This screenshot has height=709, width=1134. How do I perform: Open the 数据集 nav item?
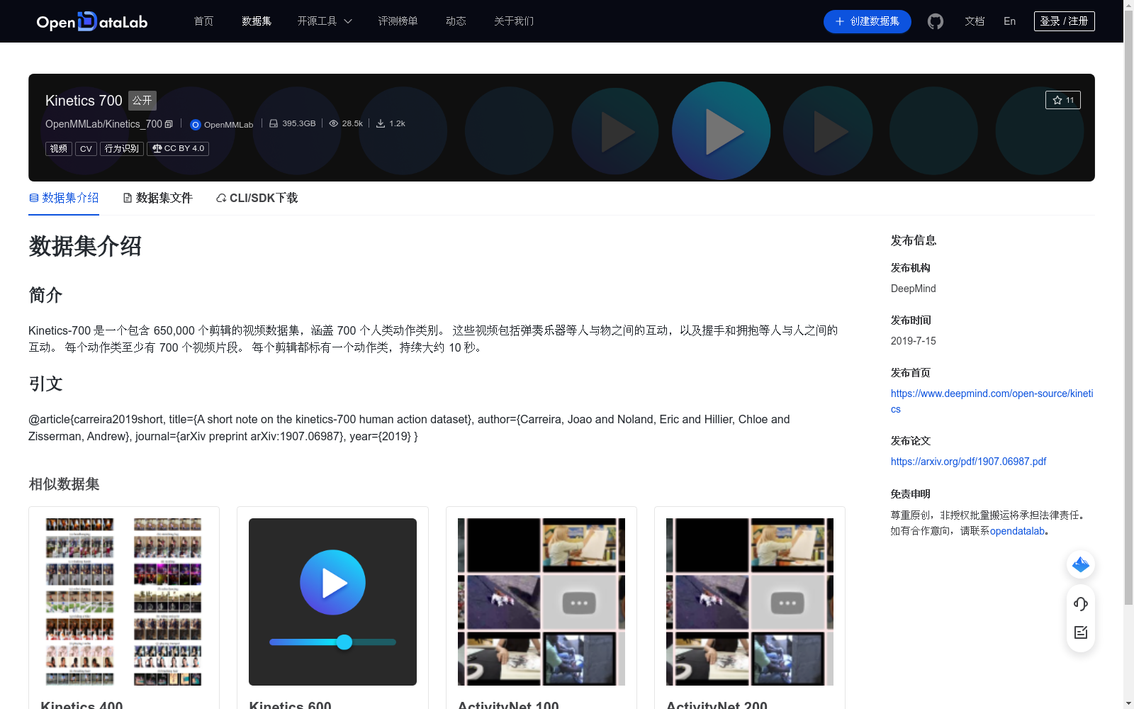257,21
